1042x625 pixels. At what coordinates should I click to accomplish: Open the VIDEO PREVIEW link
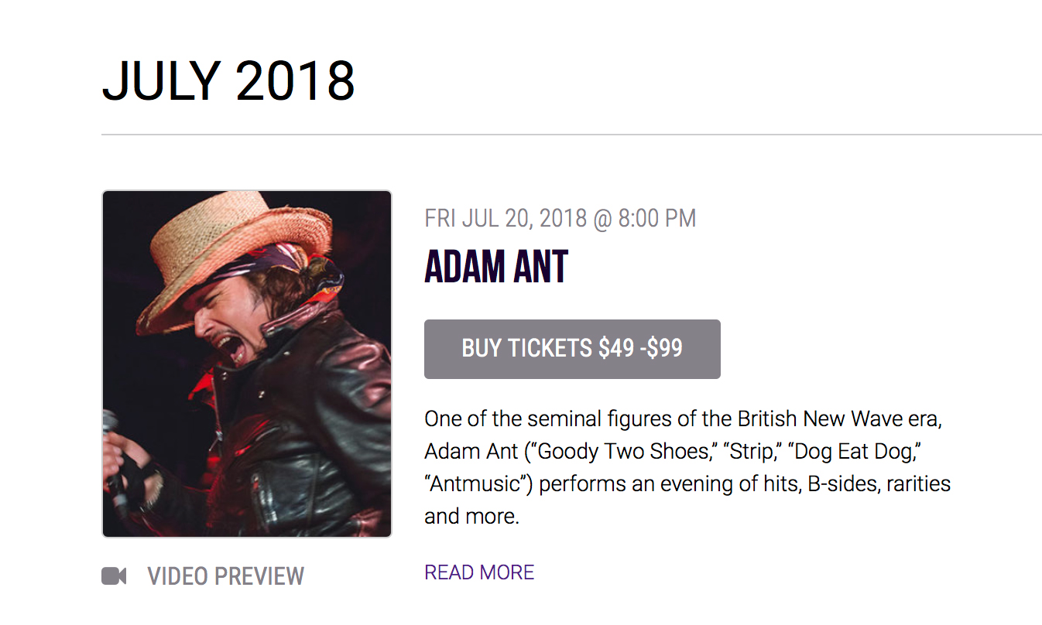click(225, 576)
